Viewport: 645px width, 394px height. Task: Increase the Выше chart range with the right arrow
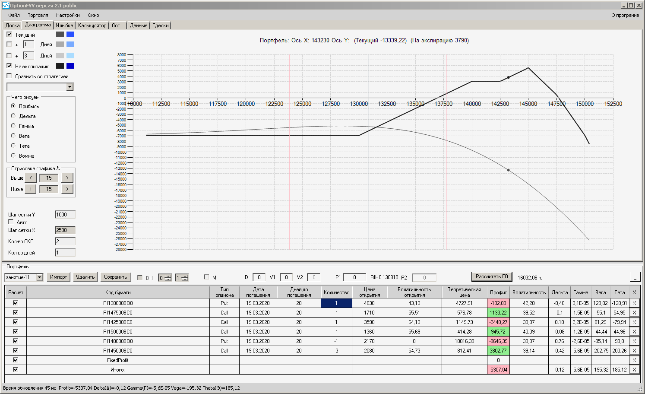click(x=67, y=178)
